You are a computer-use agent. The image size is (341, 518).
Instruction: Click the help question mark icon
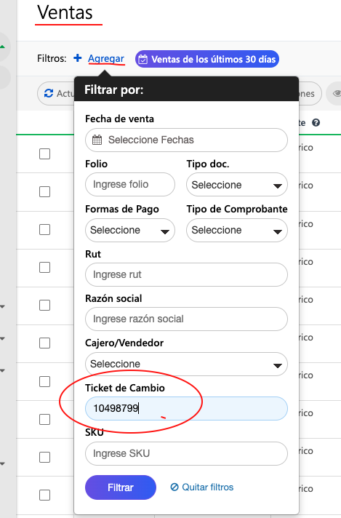click(316, 122)
